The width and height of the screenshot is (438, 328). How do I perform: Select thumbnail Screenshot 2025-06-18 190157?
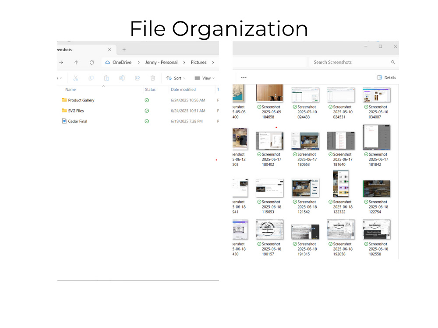[269, 230]
